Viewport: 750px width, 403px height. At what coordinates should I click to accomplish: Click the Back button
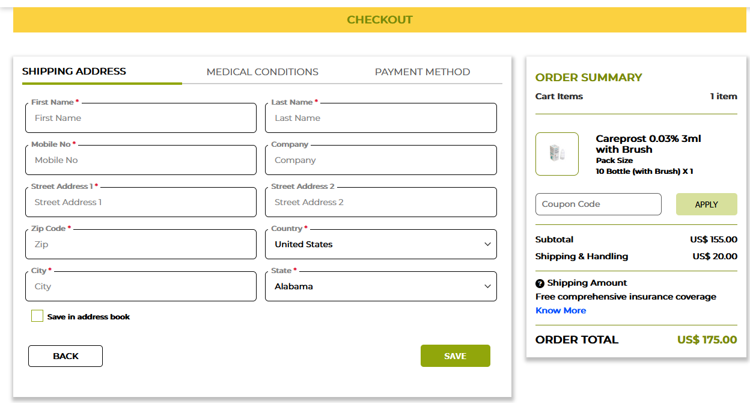(x=66, y=356)
